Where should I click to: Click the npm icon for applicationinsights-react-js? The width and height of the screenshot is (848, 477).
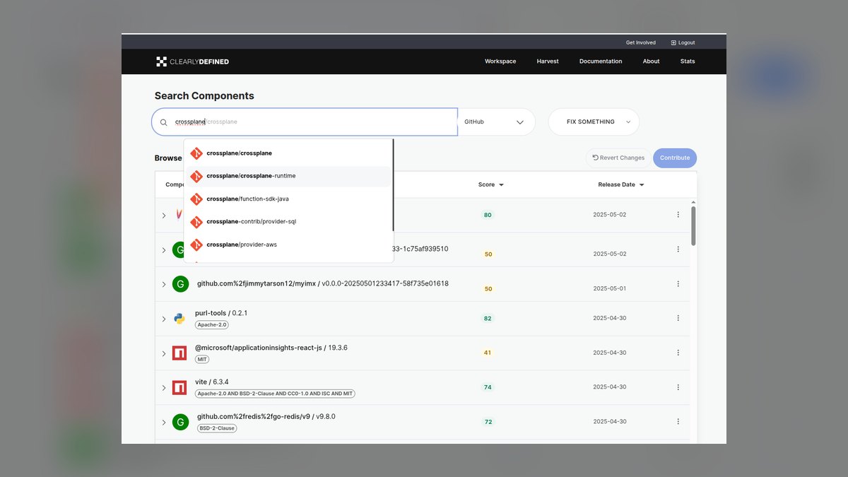[179, 353]
